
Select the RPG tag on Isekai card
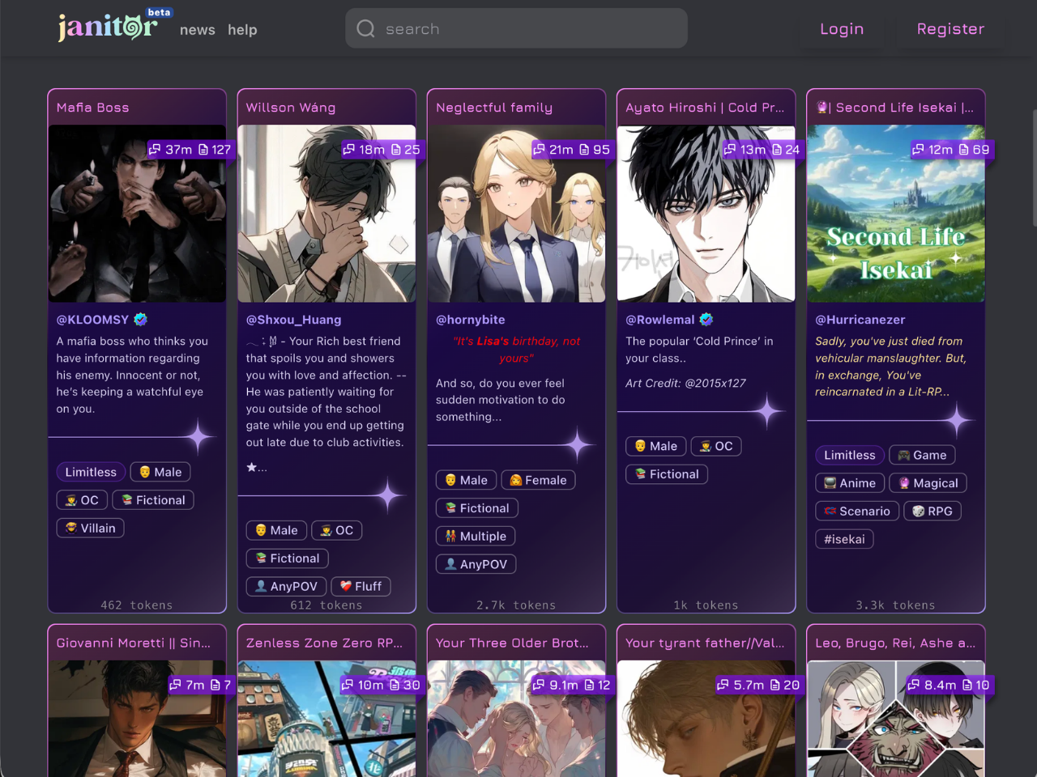tap(932, 511)
